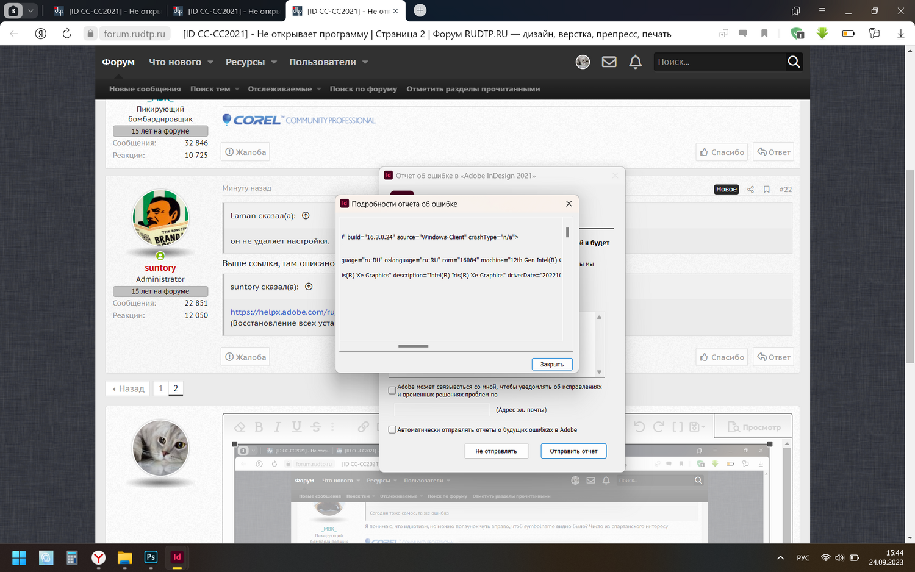Click the forum 'Поиск...' search field
Screen dimensions: 915x572
(720, 62)
